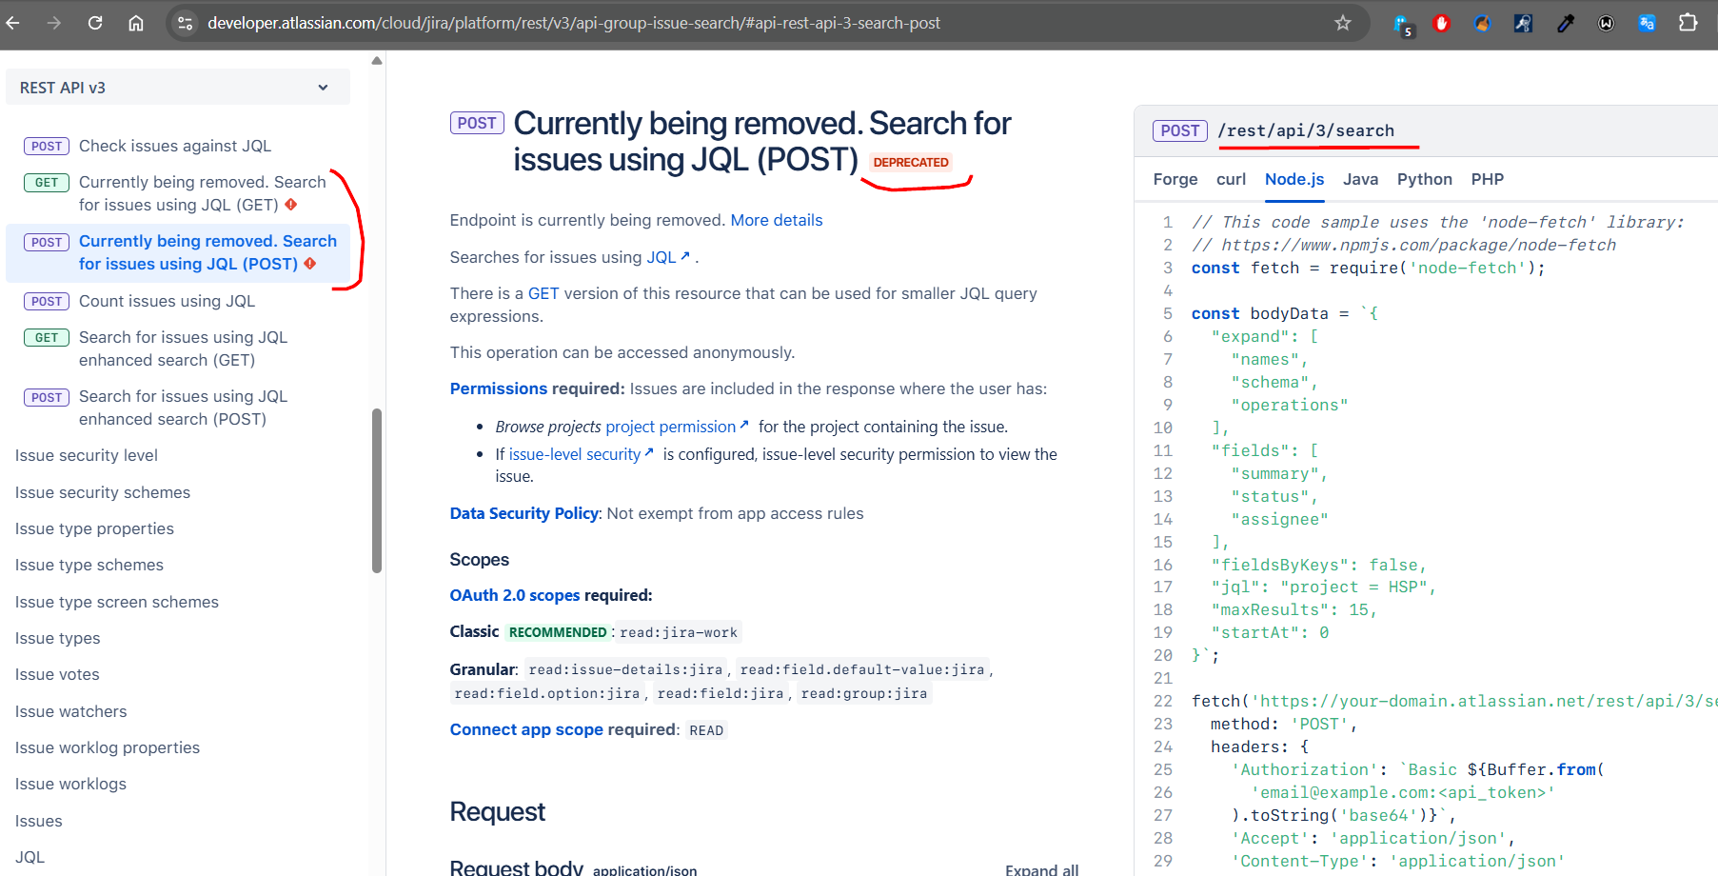
Task: Open the browser extensions puzzle menu
Action: point(1688,23)
